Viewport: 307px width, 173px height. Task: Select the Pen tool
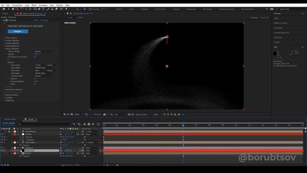pyautogui.click(x=39, y=9)
